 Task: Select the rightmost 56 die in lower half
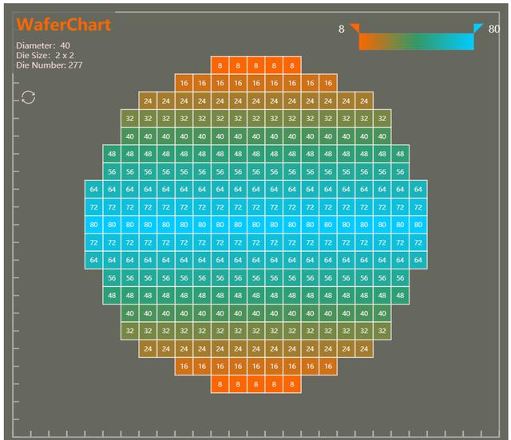(400, 278)
